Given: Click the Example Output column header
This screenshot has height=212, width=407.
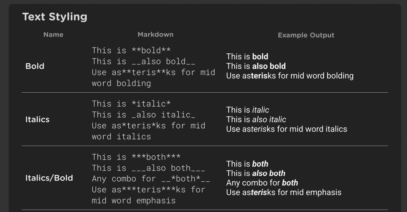Looking at the screenshot, I should [x=306, y=35].
